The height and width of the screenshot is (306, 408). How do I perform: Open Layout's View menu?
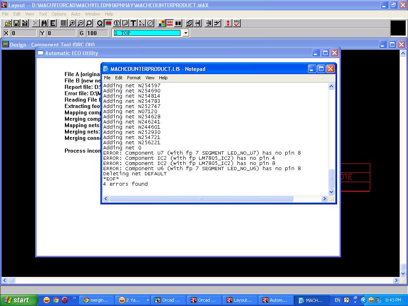[29, 14]
